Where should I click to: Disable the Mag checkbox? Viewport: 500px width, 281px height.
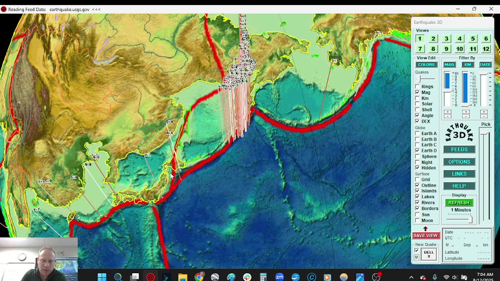coord(417,92)
